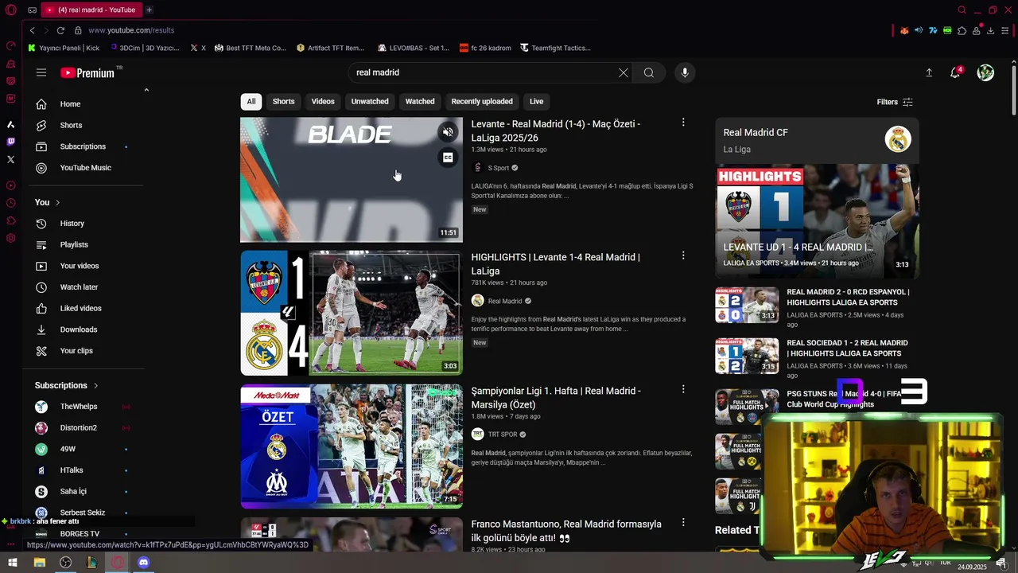Open REAL SOCIEDAD 1 - 2 REAL MADRID video
Viewport: 1018px width, 573px height.
pyautogui.click(x=847, y=348)
